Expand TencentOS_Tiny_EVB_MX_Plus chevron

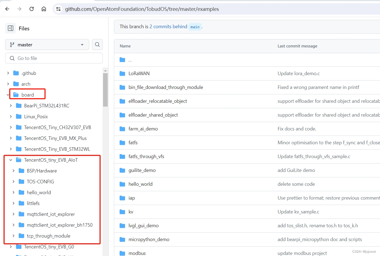pos(11,138)
